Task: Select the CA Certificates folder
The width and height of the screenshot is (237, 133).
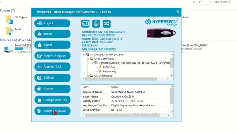Action: click(x=103, y=75)
